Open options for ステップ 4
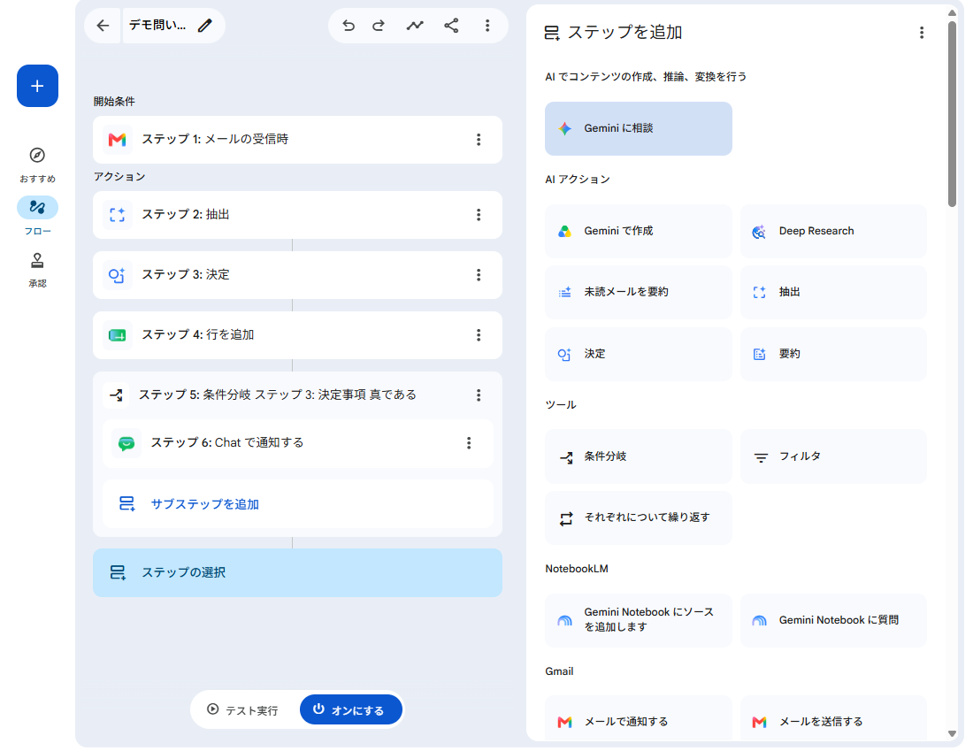 [479, 335]
